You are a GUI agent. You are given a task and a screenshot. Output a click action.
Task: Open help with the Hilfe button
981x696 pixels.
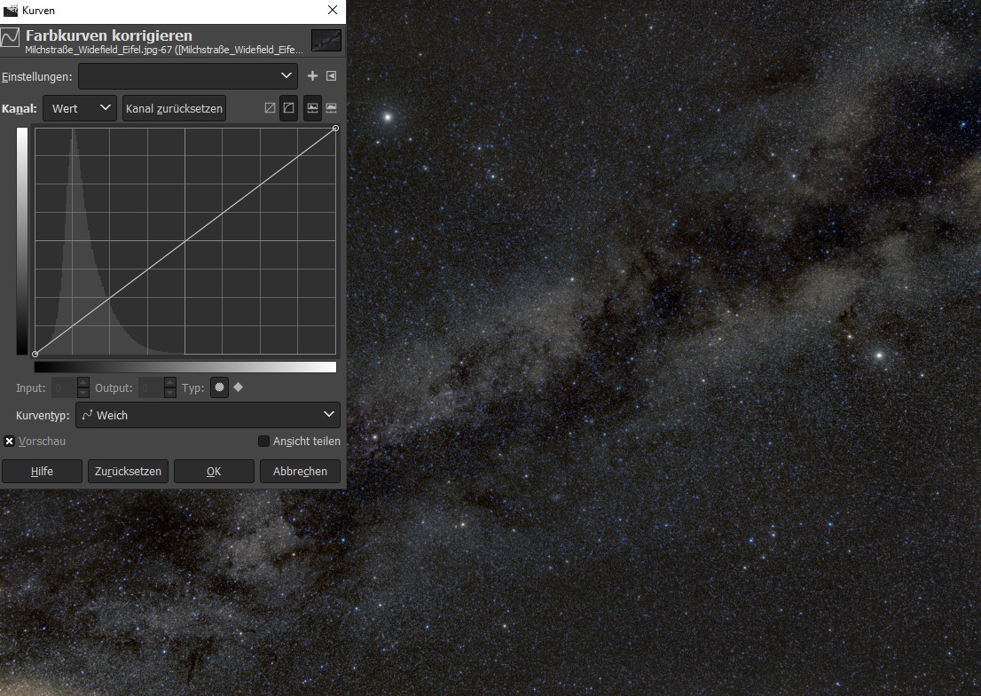42,472
